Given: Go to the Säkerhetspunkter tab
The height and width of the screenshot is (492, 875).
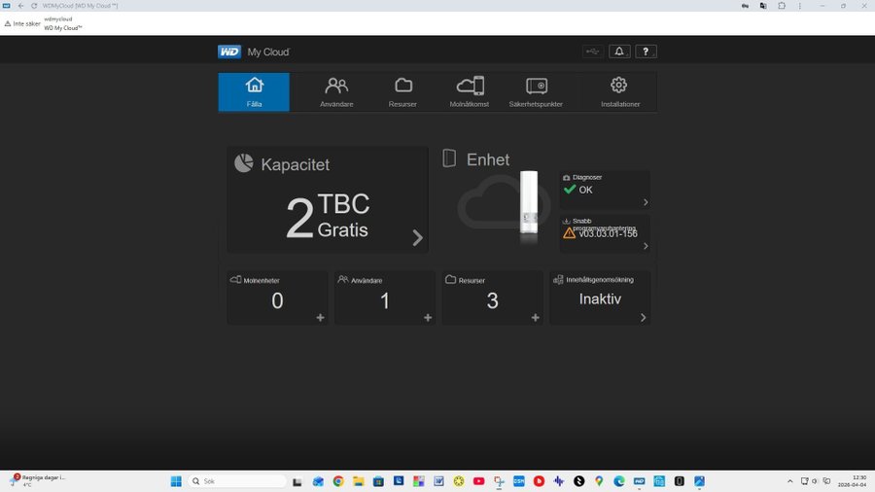Looking at the screenshot, I should 536,92.
